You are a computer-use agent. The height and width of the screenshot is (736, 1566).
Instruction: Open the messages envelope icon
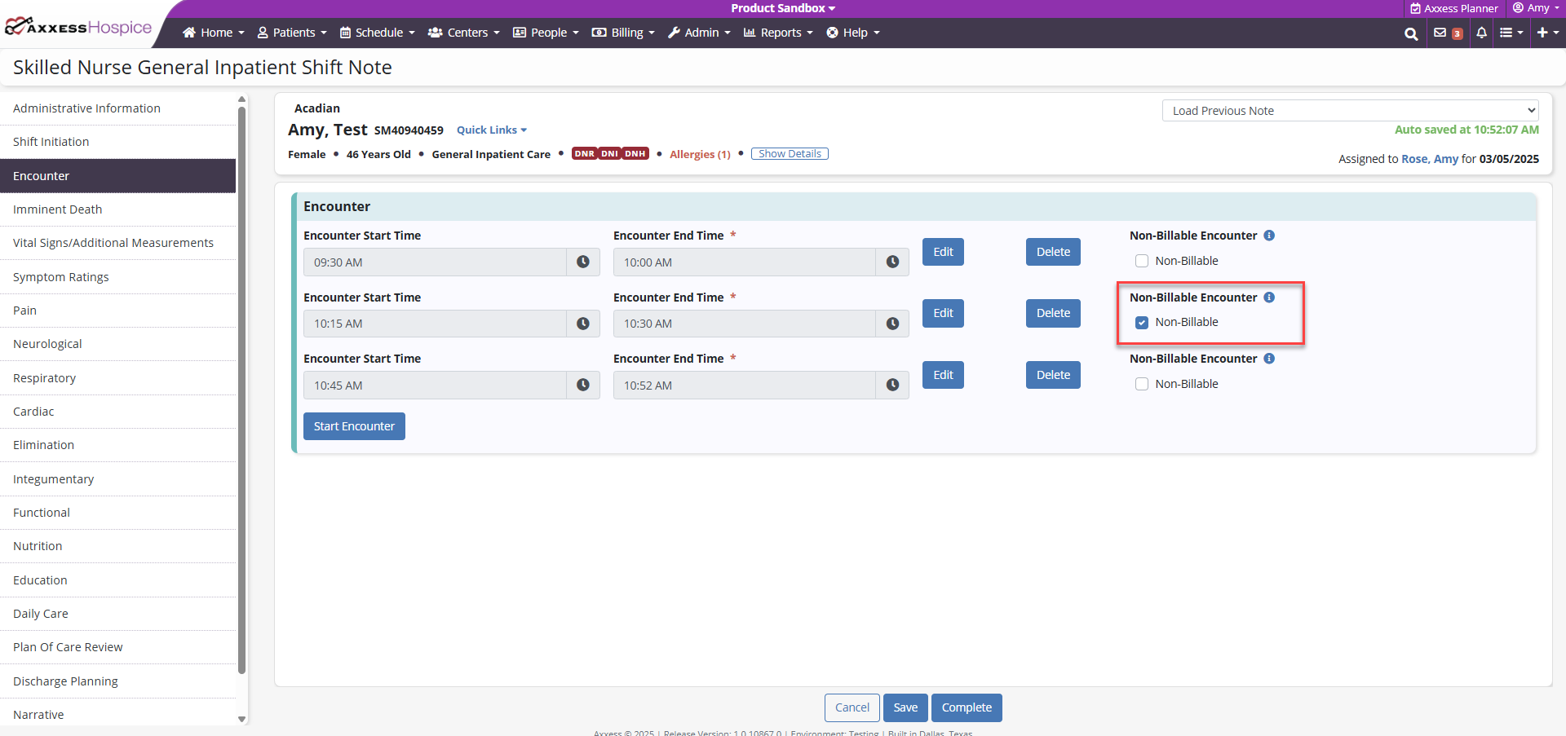pos(1440,33)
